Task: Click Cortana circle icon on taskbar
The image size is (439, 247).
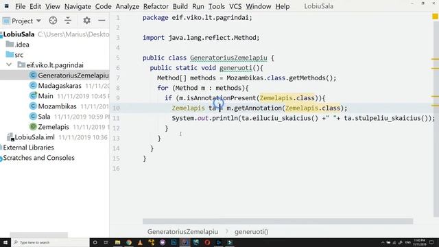Action: click(95, 242)
